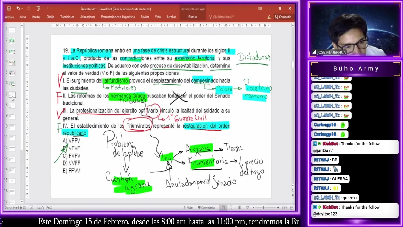Select slide 3 thumbnail
Viewport: 403px width, 227px height.
click(x=12, y=51)
